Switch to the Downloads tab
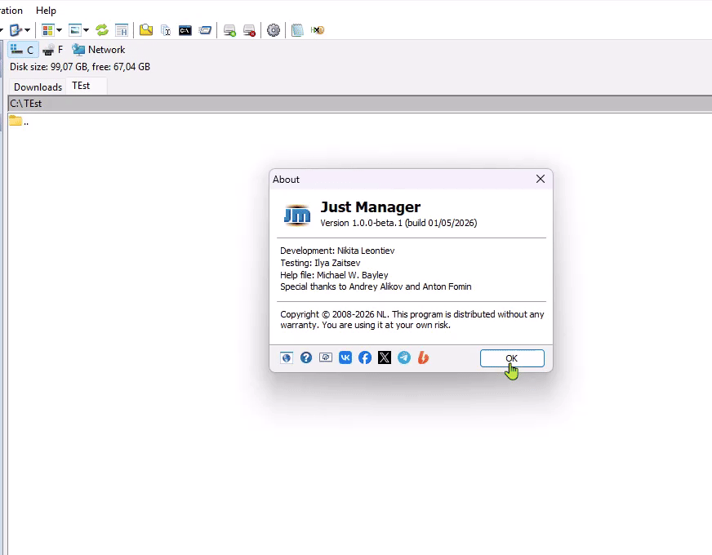Screen dimensions: 712x555 pos(38,87)
